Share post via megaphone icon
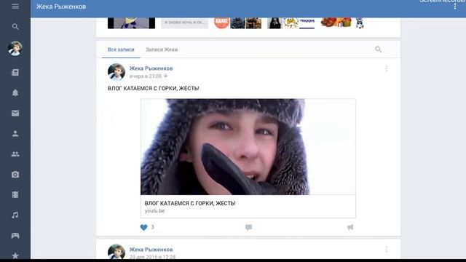 click(350, 228)
